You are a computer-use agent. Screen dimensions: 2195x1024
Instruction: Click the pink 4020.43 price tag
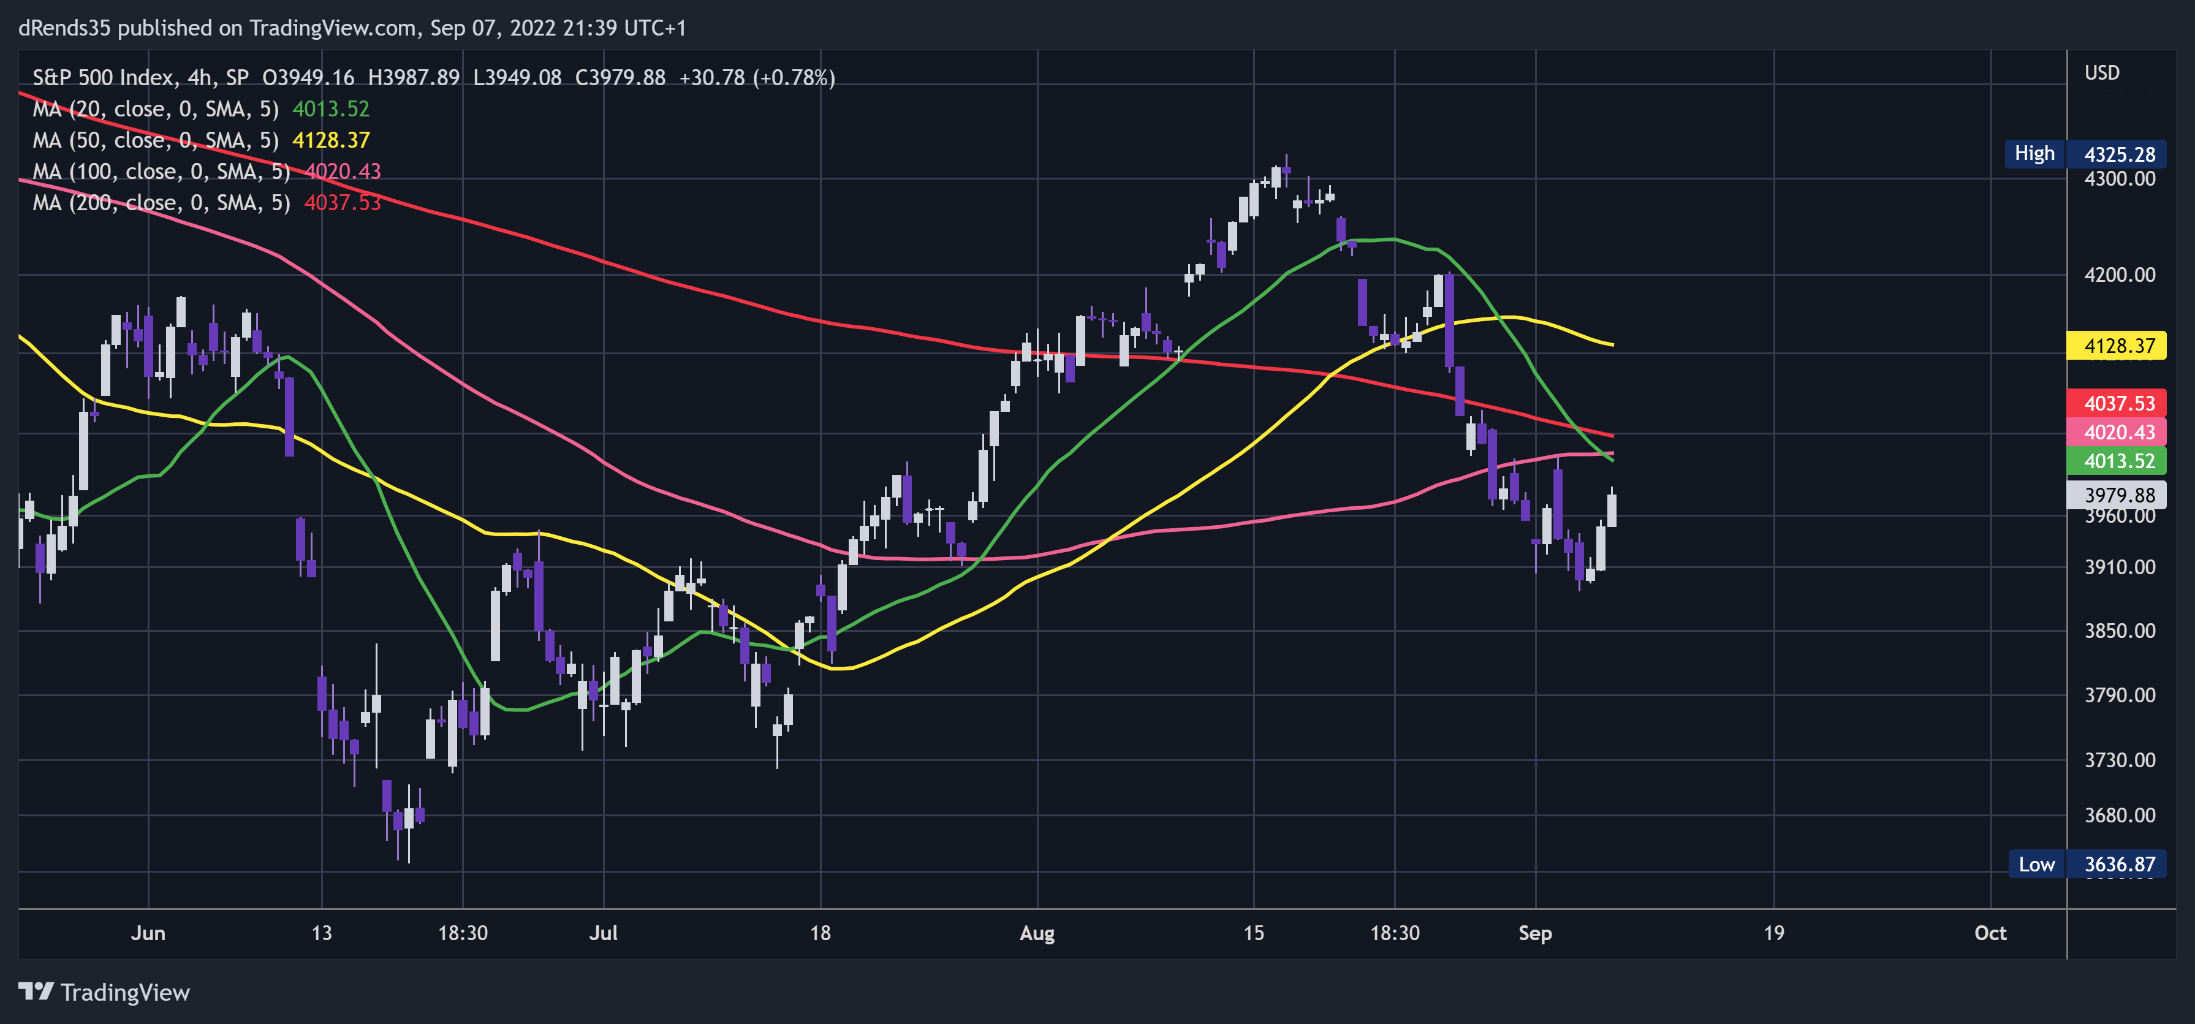2117,432
